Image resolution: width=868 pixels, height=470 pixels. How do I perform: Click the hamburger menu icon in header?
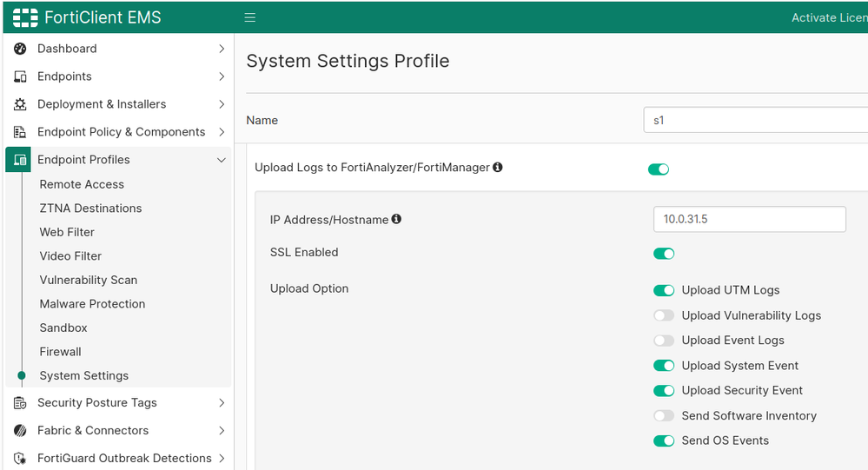(249, 17)
